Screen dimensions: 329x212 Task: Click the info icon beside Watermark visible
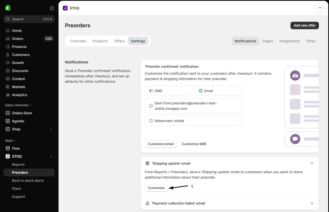pyautogui.click(x=151, y=121)
